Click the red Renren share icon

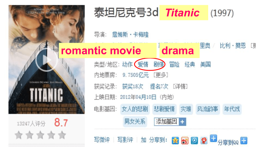[204, 140]
